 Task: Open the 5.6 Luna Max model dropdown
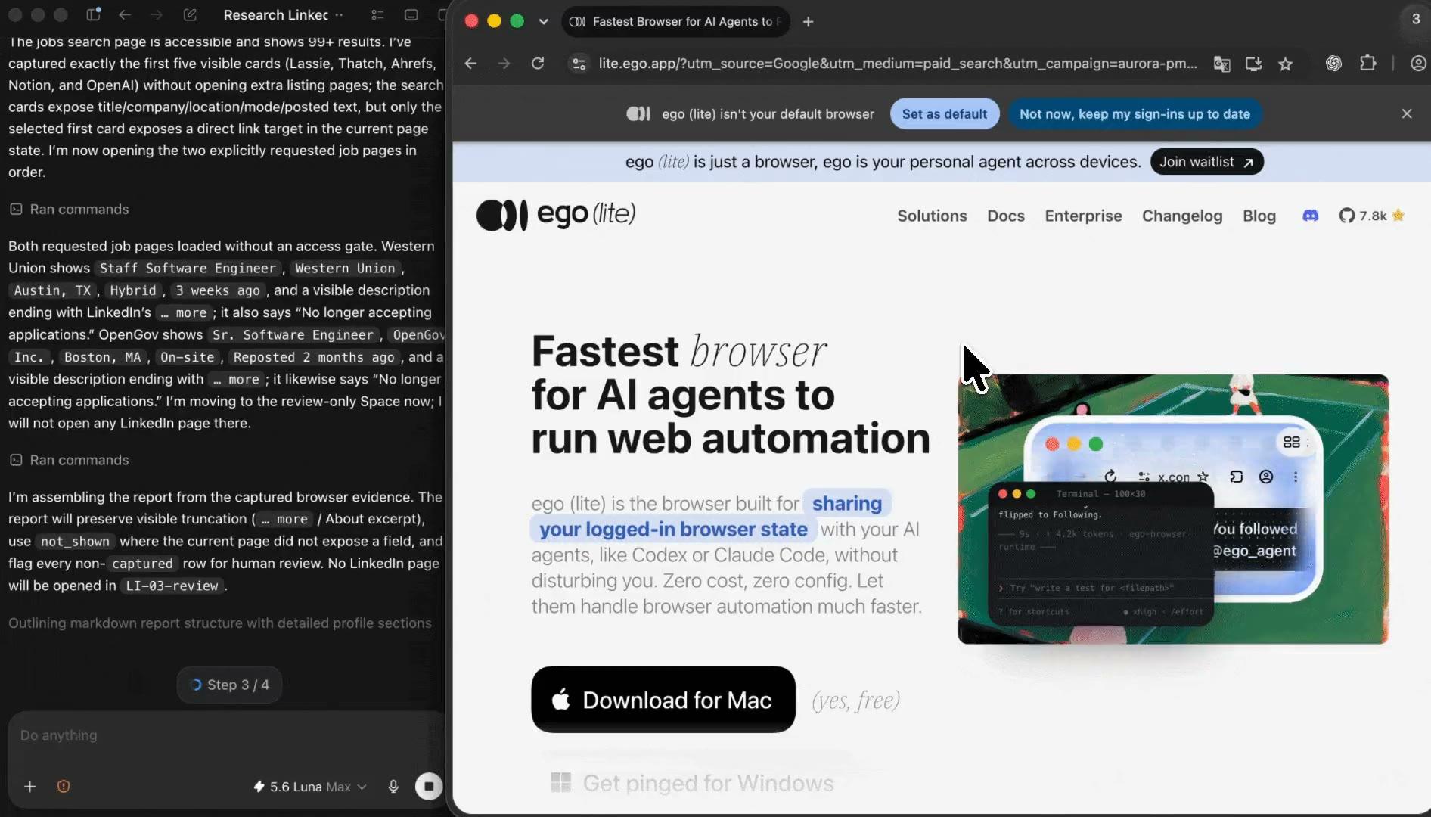310,787
